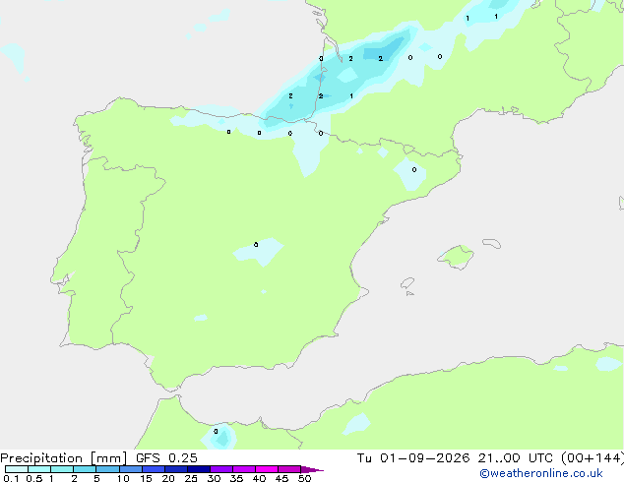This screenshot has height=482, width=624.
Task: Click the 30–35 mm purple legend swatch
Action: coord(221,469)
